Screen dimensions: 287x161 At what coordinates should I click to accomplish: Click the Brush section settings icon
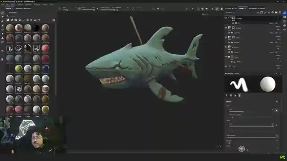point(276,102)
